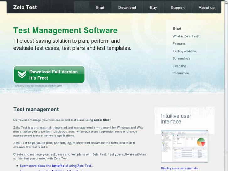Open the Licensing sidebar link
Viewport: 228px width, 171px height.
point(179,66)
